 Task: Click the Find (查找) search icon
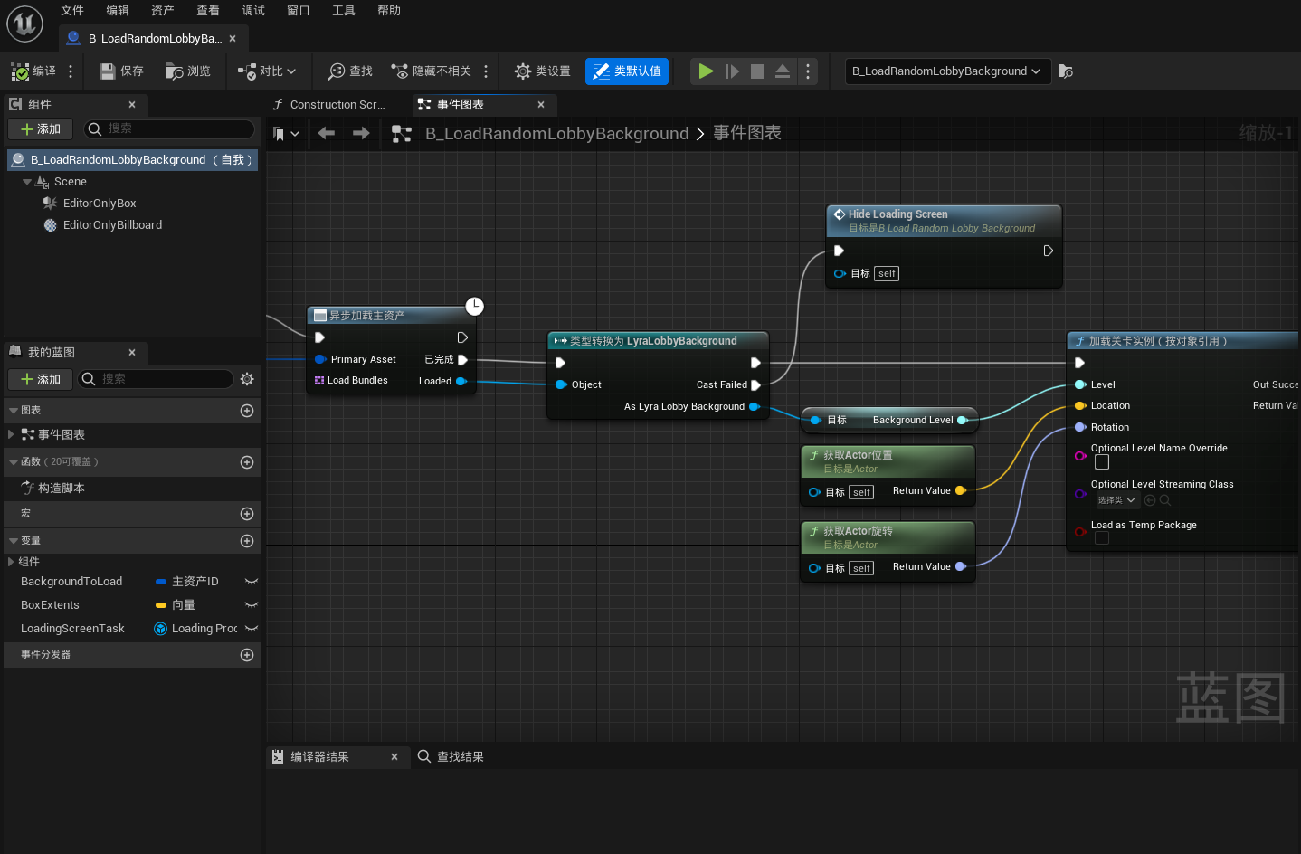tap(337, 71)
